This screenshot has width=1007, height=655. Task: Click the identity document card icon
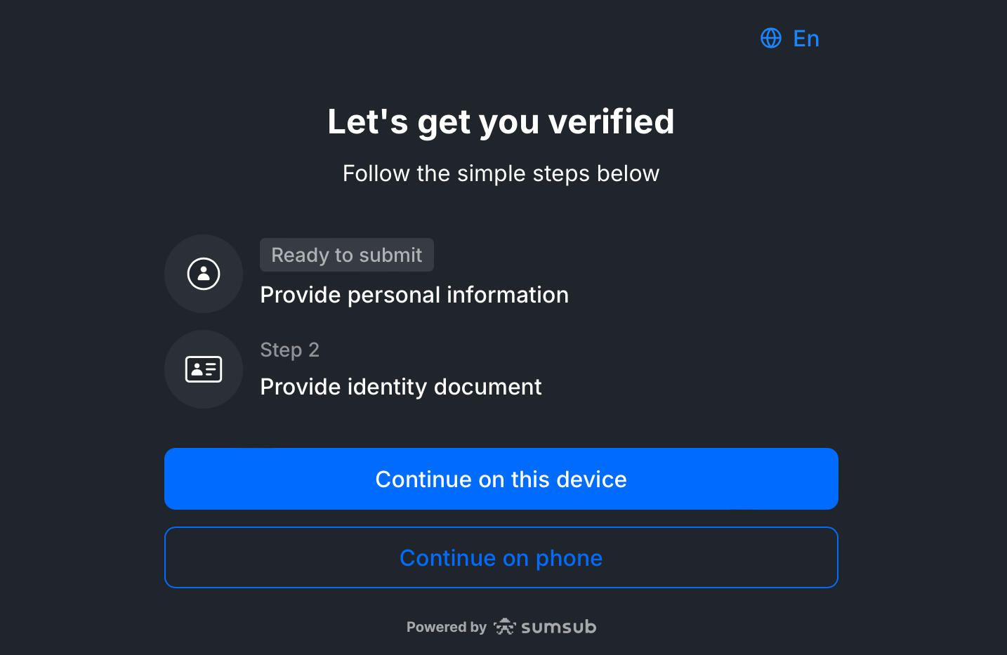204,369
